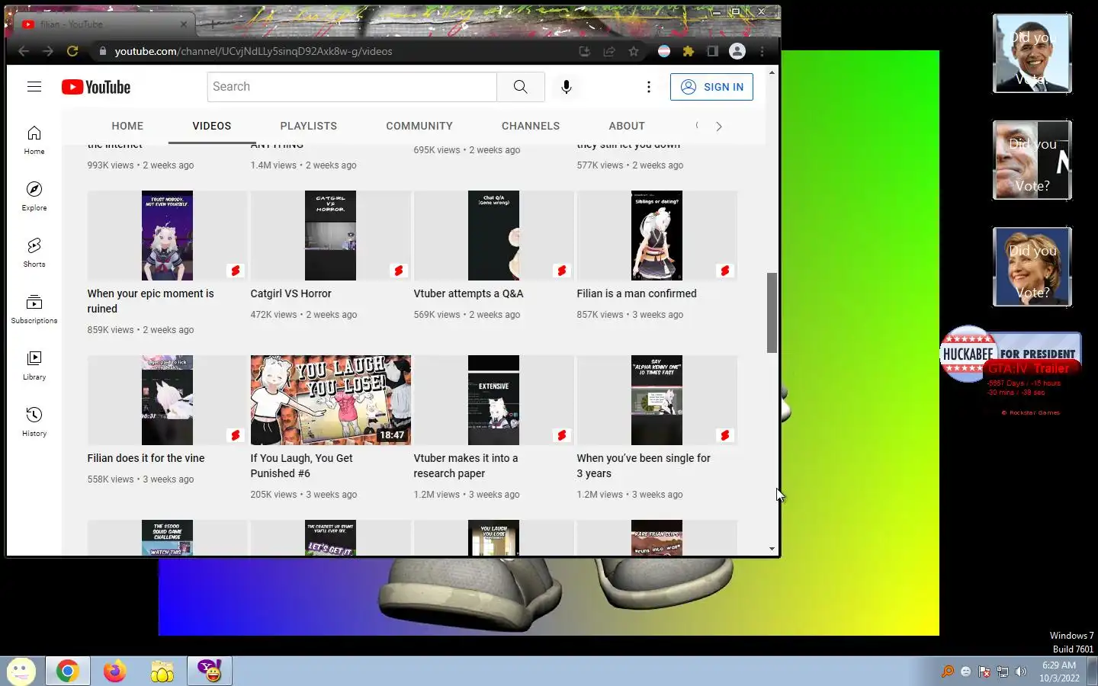Click the Yahoo Messenger taskbar icon
The width and height of the screenshot is (1098, 686).
pos(209,672)
